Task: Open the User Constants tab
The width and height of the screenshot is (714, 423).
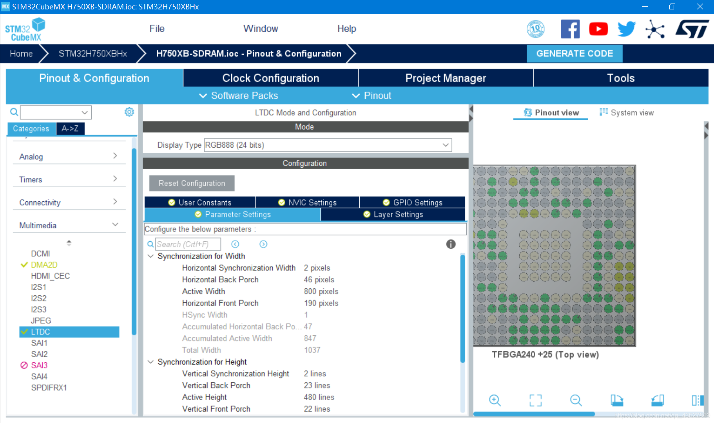Action: pyautogui.click(x=200, y=202)
